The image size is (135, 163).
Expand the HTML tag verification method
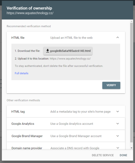pos(118,112)
